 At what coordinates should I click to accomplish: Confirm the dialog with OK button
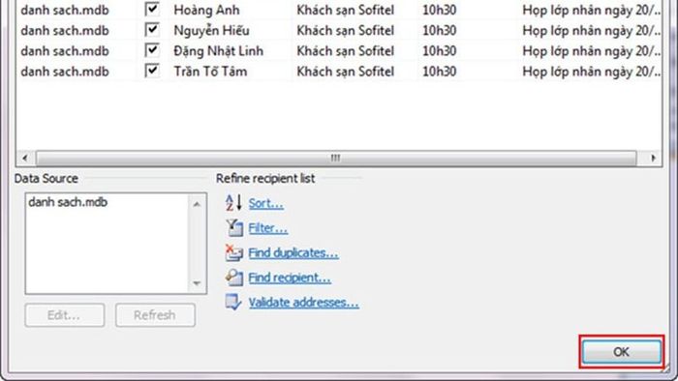(622, 352)
